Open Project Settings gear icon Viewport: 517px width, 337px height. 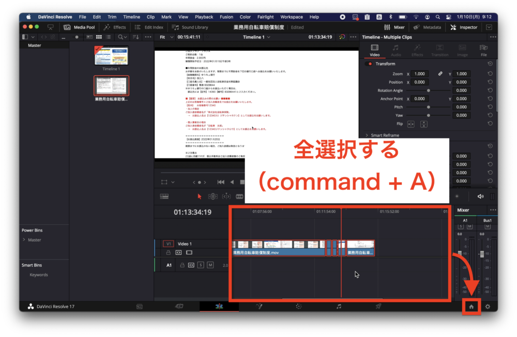[488, 307]
